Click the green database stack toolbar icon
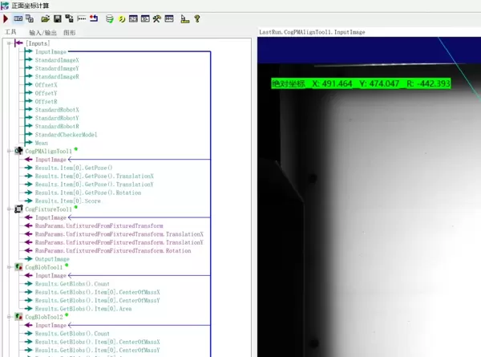Screen dimensions: 481x357 pos(109,18)
